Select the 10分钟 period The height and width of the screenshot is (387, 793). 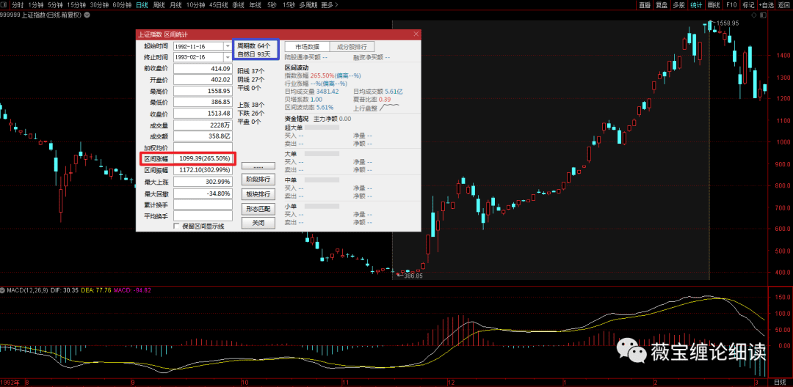point(196,5)
